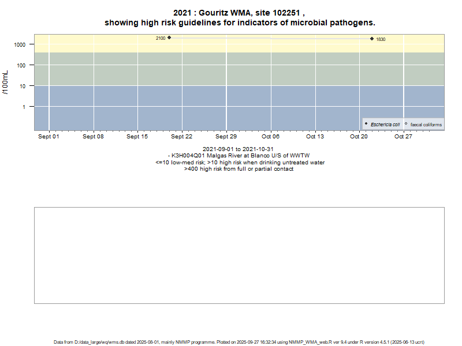This screenshot has width=462, height=346.
Task: Select the 'faecal coliforms' legend label
Action: (x=426, y=125)
